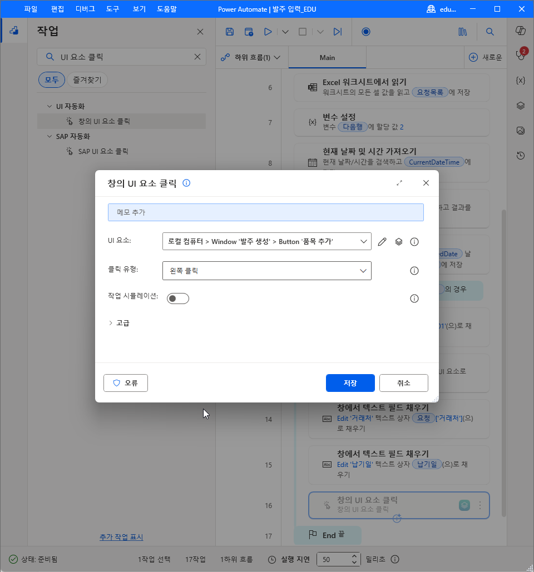Click the 저장 button

tap(350, 382)
